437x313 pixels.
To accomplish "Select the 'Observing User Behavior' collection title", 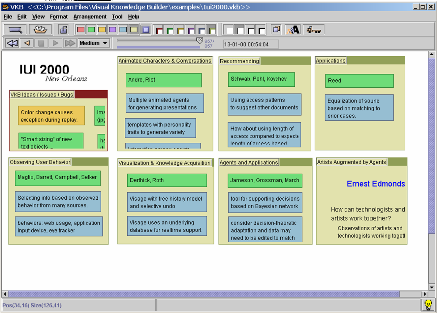I will tap(40, 162).
